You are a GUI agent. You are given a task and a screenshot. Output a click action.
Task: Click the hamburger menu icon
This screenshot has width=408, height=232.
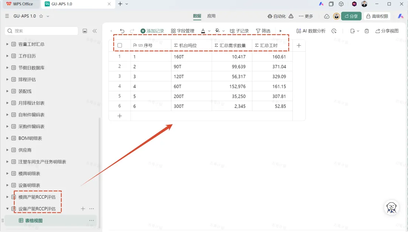coord(7,16)
